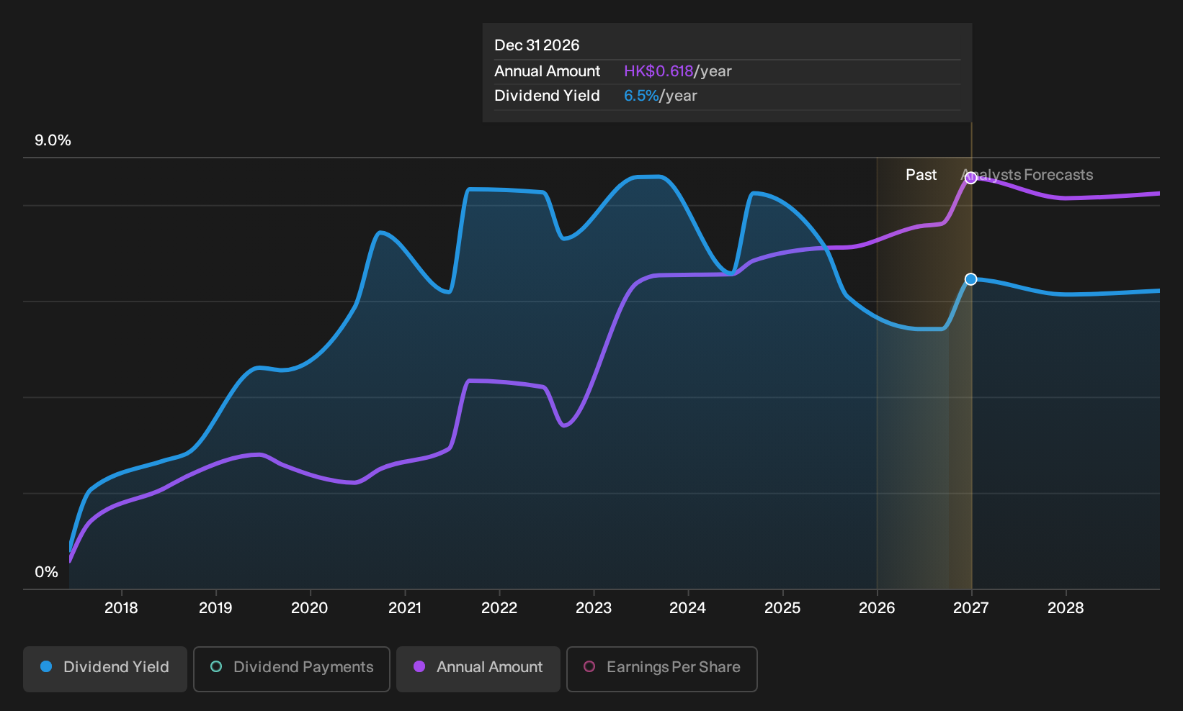Click the tooltip date 'Dec 31 2026'

coord(537,45)
